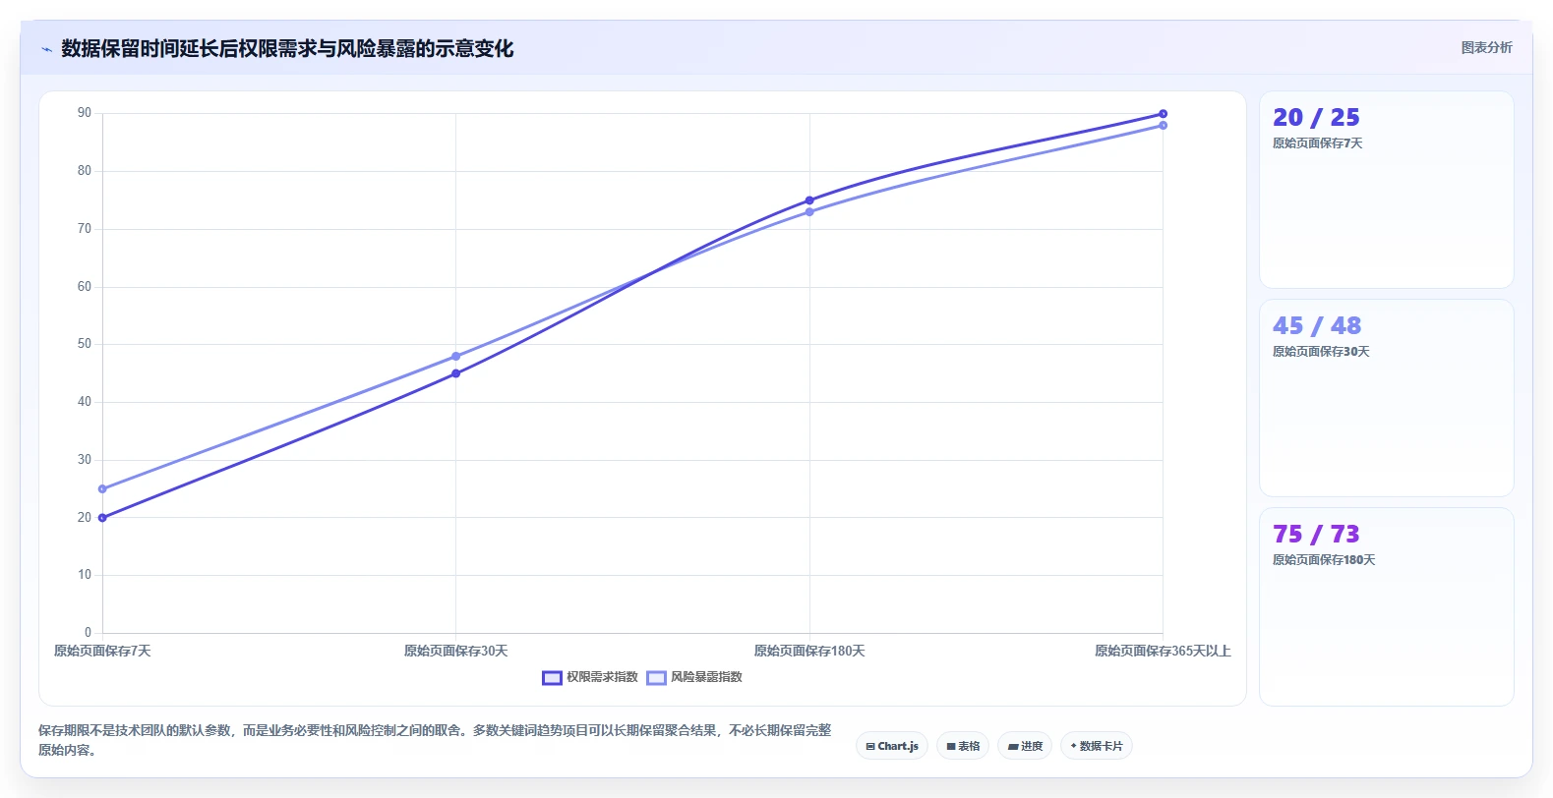Click the 图表分析 label in the header
This screenshot has height=798, width=1553.
coord(1486,47)
